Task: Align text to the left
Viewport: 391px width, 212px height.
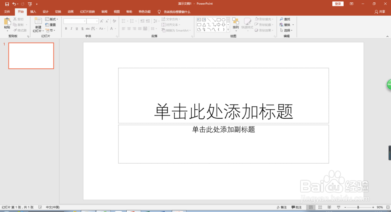Action: (124, 29)
